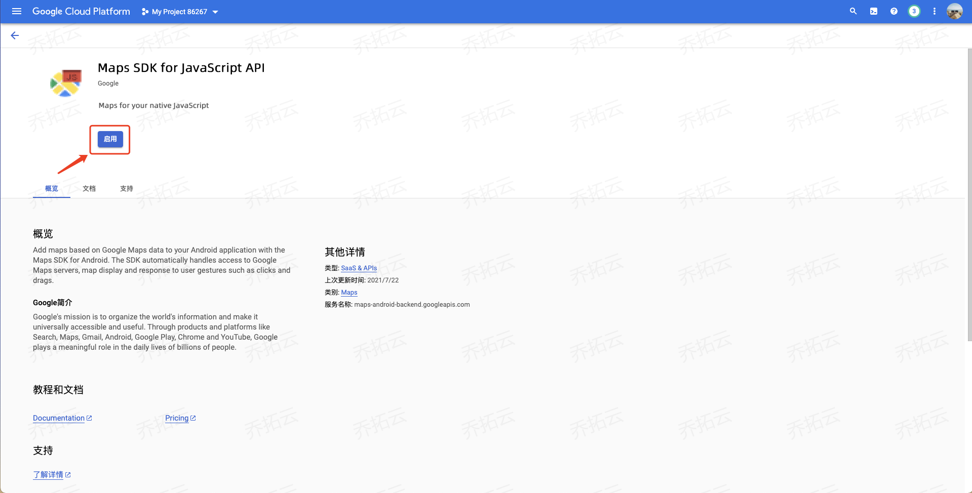Click the vertical page scrollbar
972x493 pixels.
(969, 195)
